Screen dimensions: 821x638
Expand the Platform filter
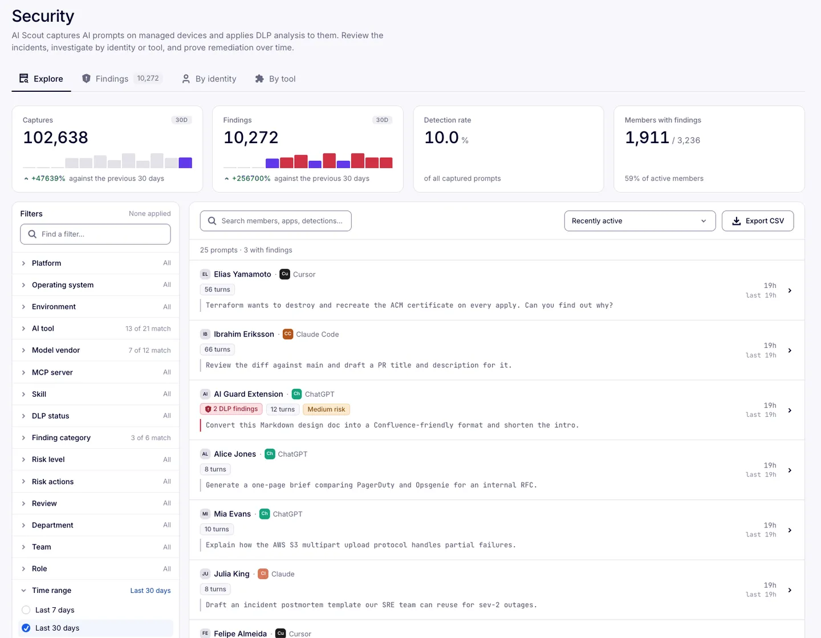(x=96, y=263)
